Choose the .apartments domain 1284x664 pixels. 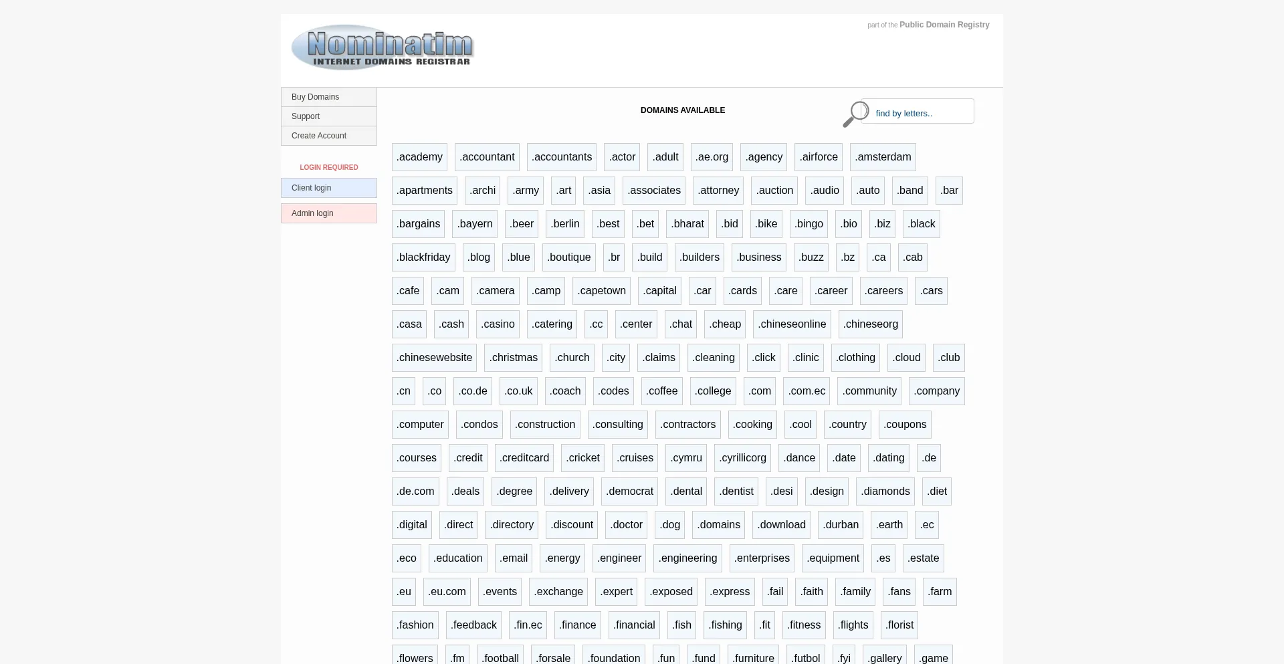point(425,191)
